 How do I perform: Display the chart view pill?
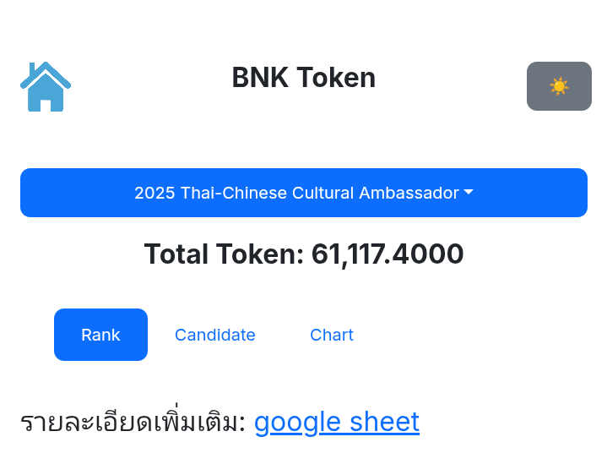tap(331, 335)
